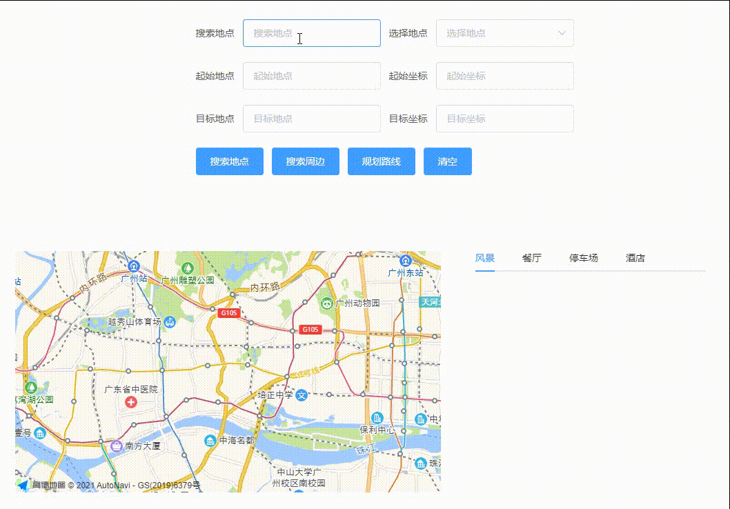Click the G105 highway badge near 越秀山体育场
The image size is (730, 509).
228,312
